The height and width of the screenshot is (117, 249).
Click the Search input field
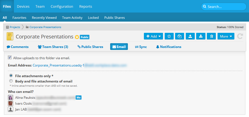click(223, 6)
